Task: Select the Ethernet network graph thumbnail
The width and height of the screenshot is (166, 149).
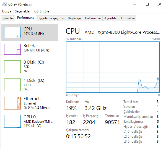Action: (12, 103)
